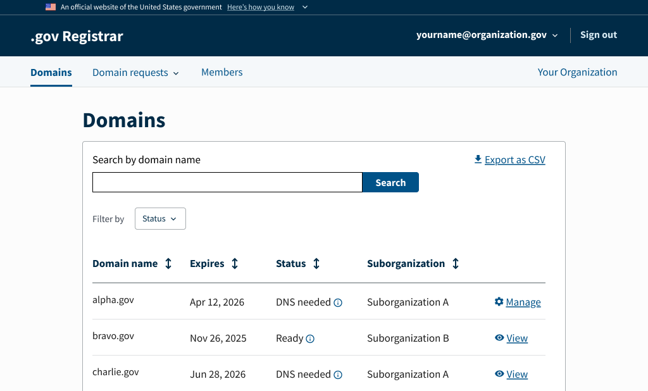Click info icon next to alpha.gov DNS needed
Image resolution: width=648 pixels, height=391 pixels.
point(338,303)
